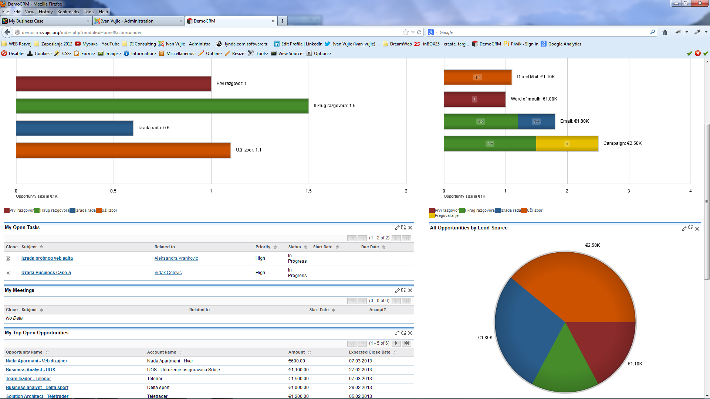
Task: Refresh All Opportunities by Lead Source chart
Action: (x=690, y=228)
